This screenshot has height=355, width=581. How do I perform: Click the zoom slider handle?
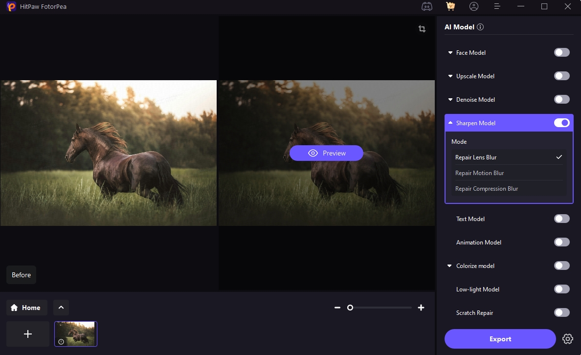[350, 308]
